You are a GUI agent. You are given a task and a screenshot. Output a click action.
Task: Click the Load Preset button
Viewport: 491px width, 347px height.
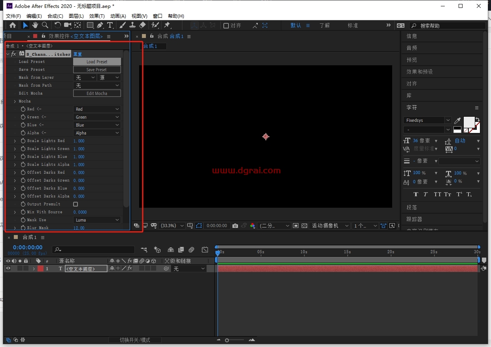(x=97, y=62)
